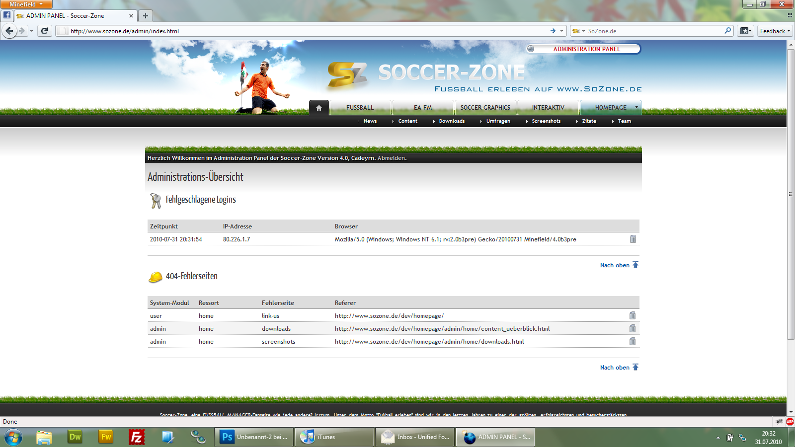This screenshot has width=795, height=447.
Task: Click the browser reload button
Action: pyautogui.click(x=44, y=31)
